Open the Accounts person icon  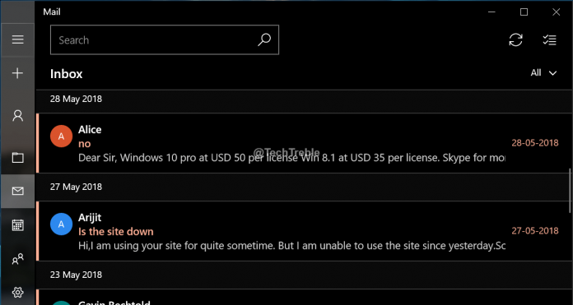(x=17, y=116)
